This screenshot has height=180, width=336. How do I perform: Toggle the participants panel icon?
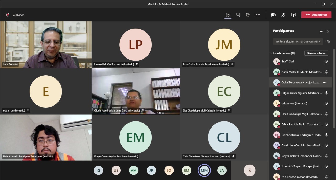pyautogui.click(x=228, y=15)
